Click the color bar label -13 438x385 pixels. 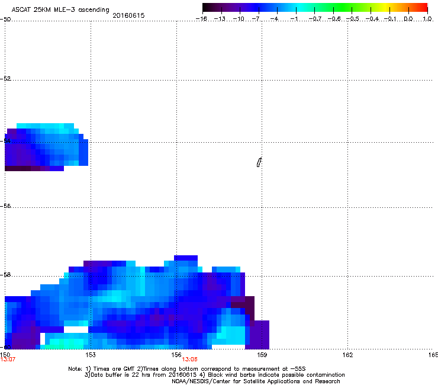pos(220,19)
